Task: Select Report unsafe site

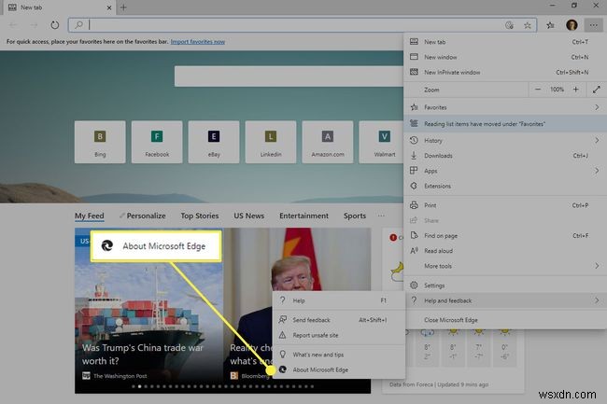Action: click(339, 335)
